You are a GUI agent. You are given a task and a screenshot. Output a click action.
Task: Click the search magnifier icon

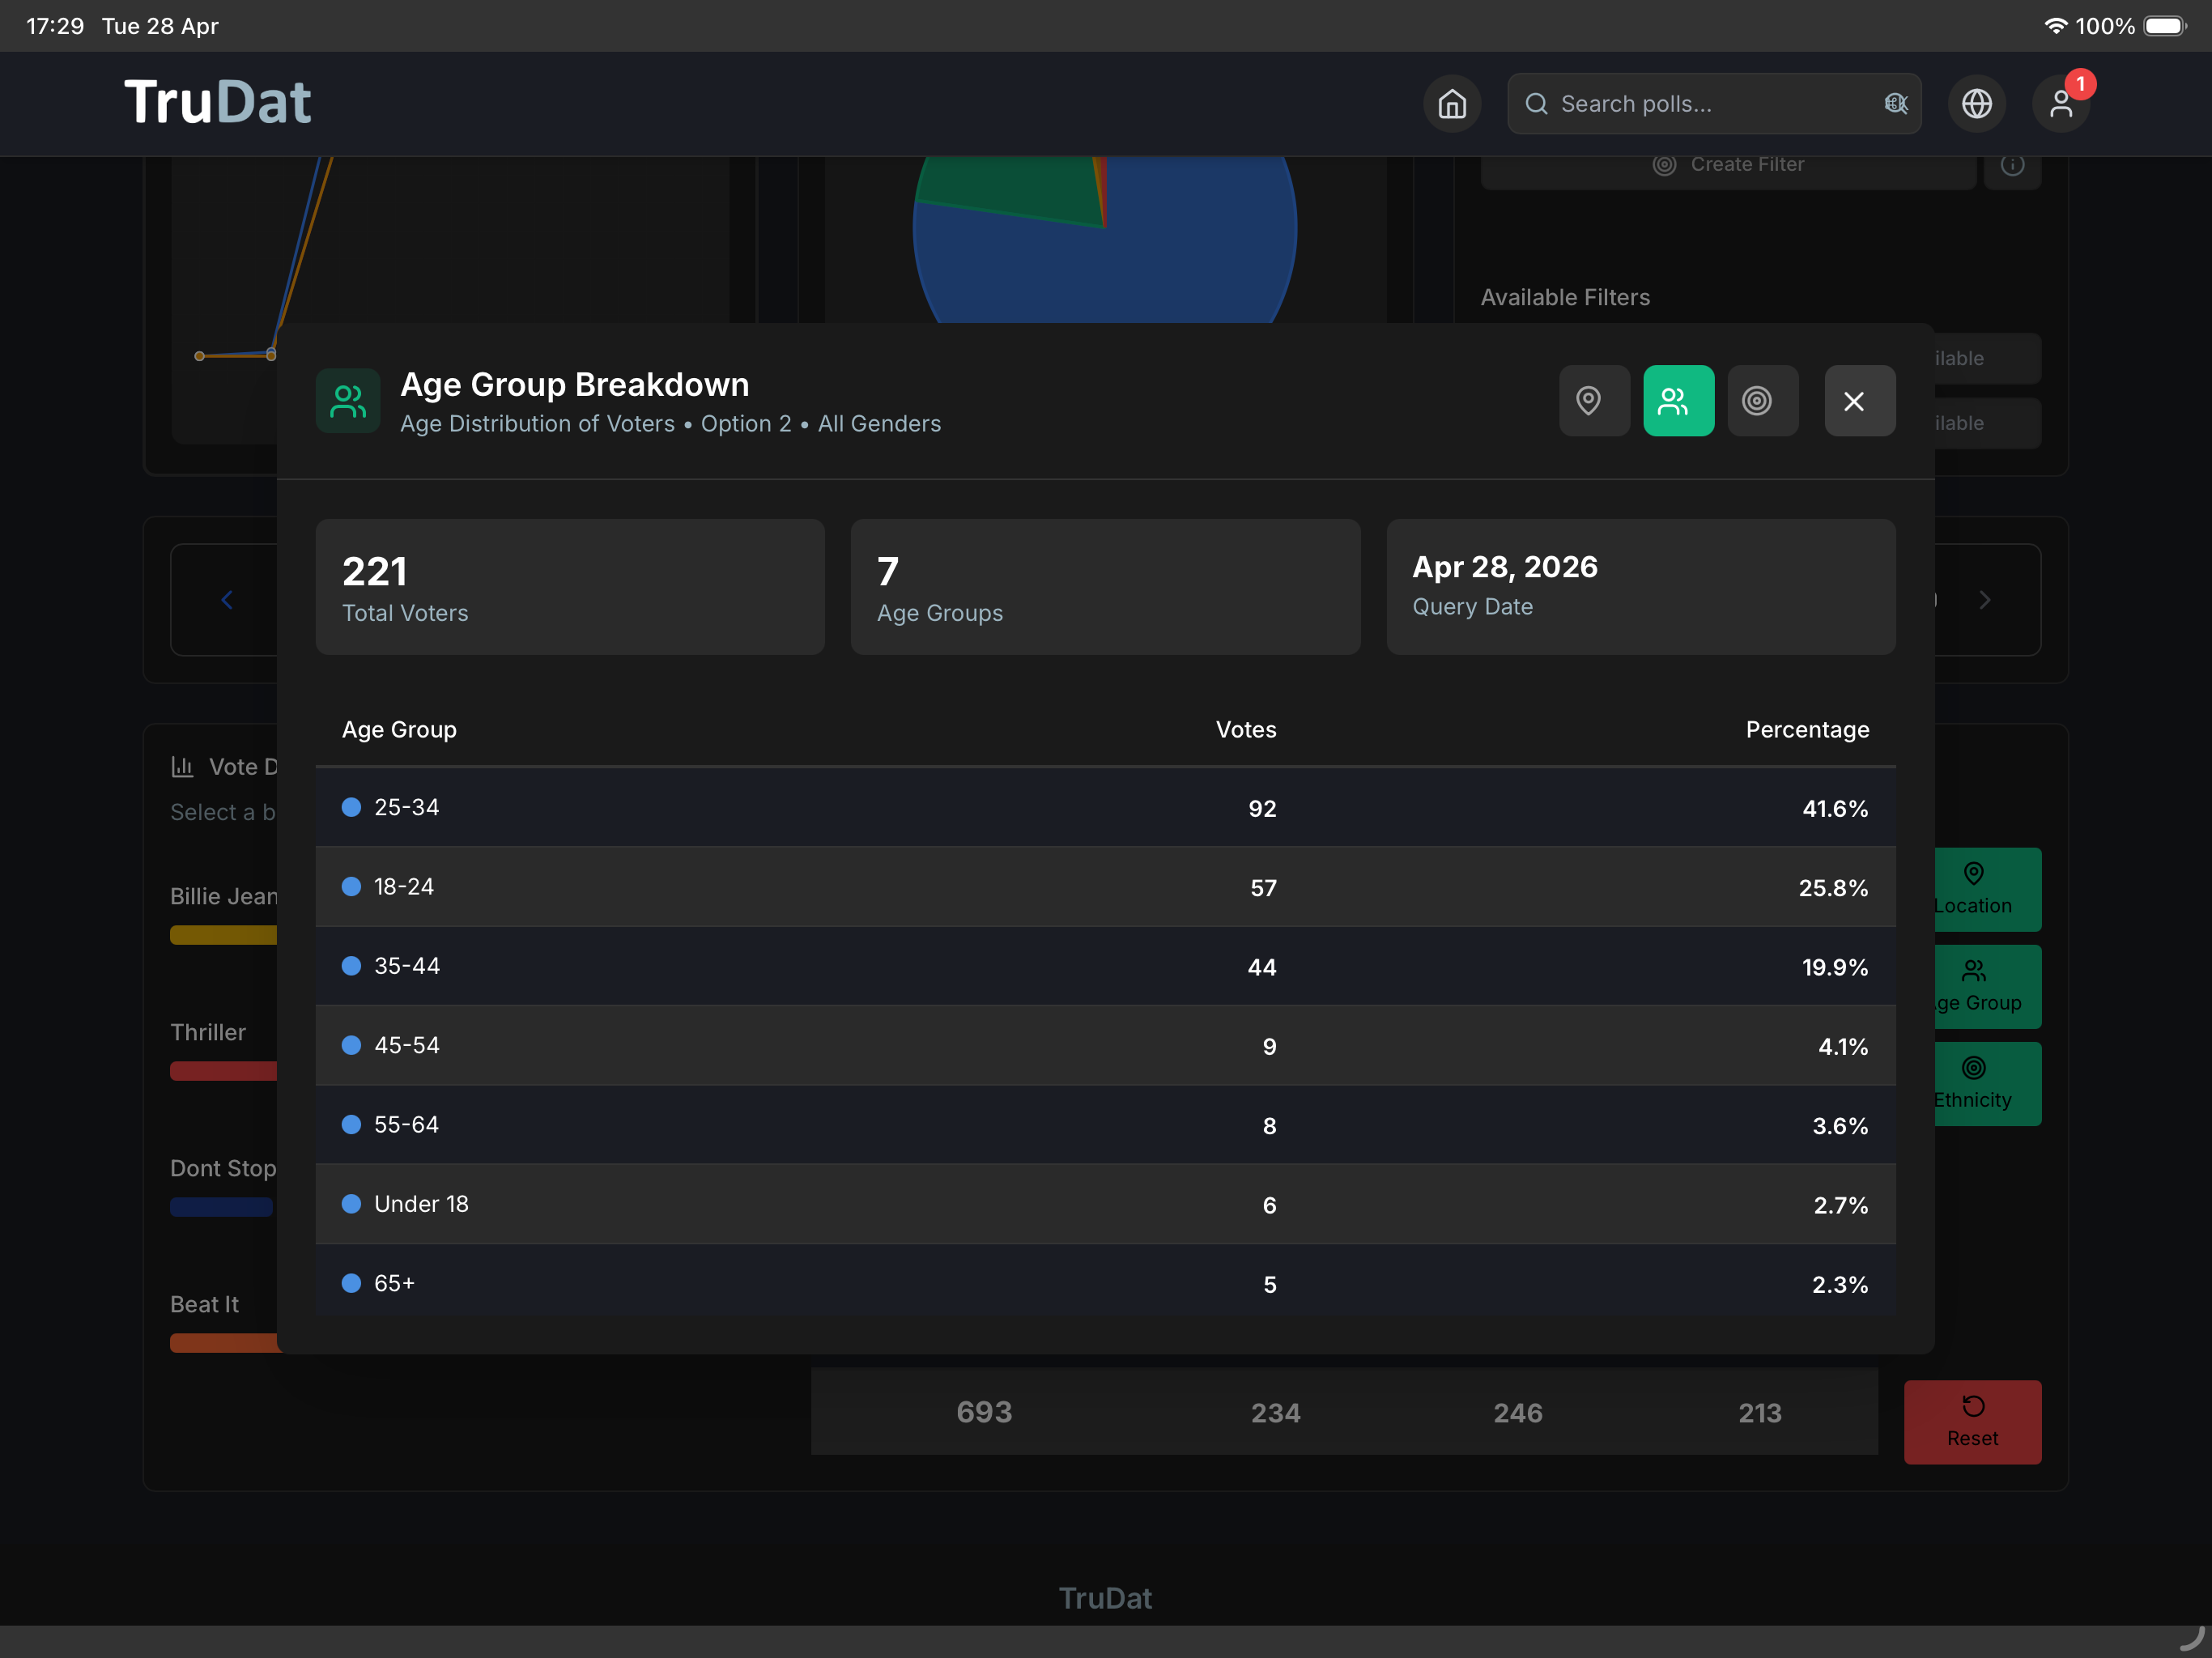[x=1536, y=104]
